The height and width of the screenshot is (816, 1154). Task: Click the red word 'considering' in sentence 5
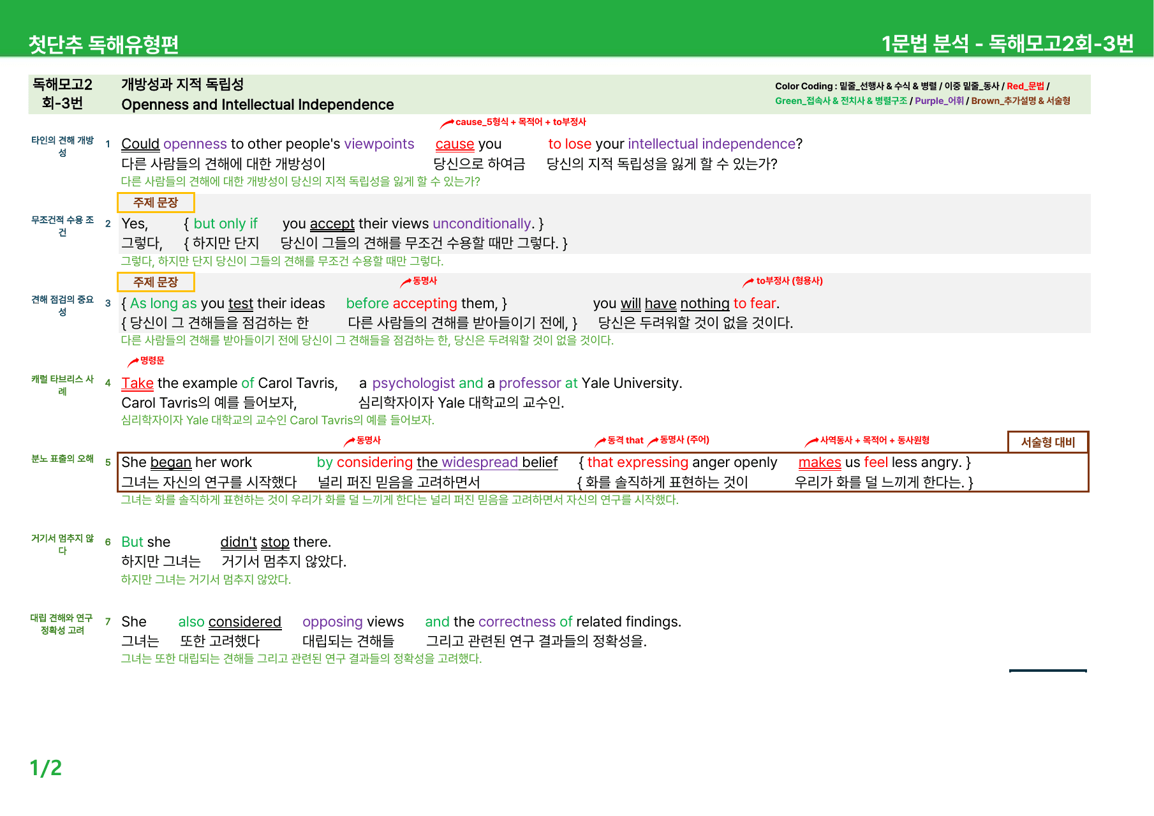click(374, 463)
